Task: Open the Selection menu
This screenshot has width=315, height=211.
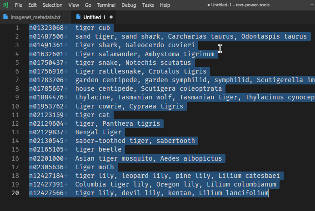Action: [53, 5]
